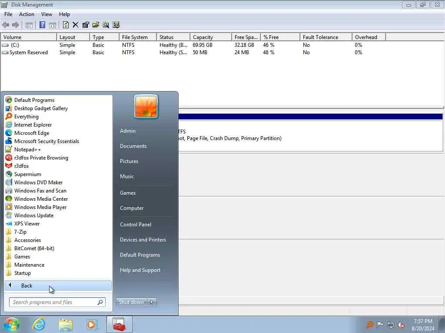Click the Search programs and files box
The width and height of the screenshot is (445, 333).
point(57,302)
